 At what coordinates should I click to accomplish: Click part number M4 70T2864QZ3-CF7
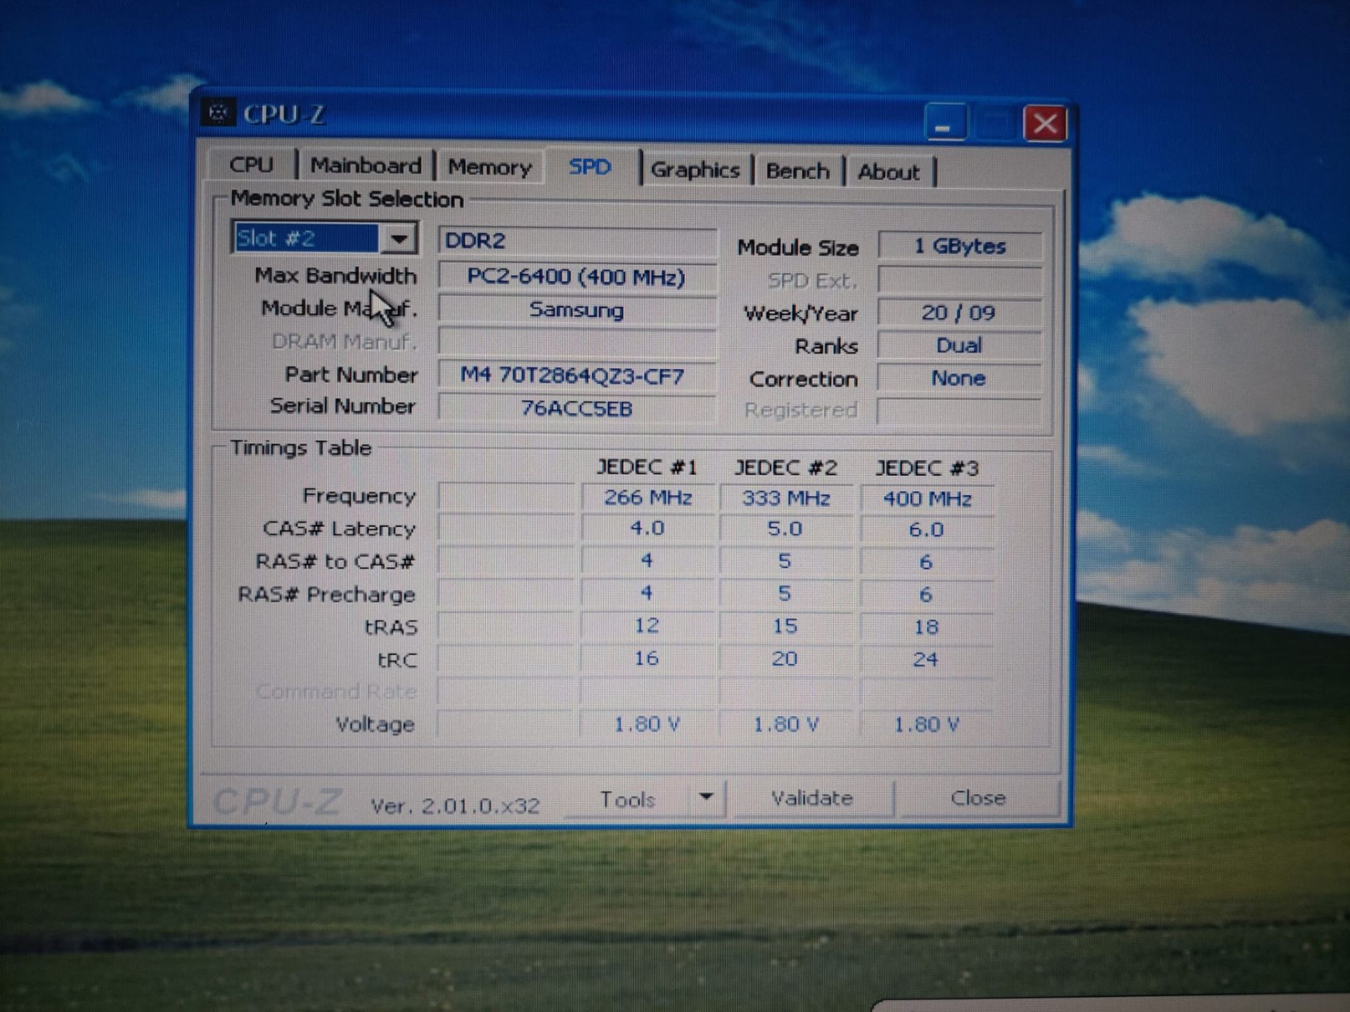(577, 376)
